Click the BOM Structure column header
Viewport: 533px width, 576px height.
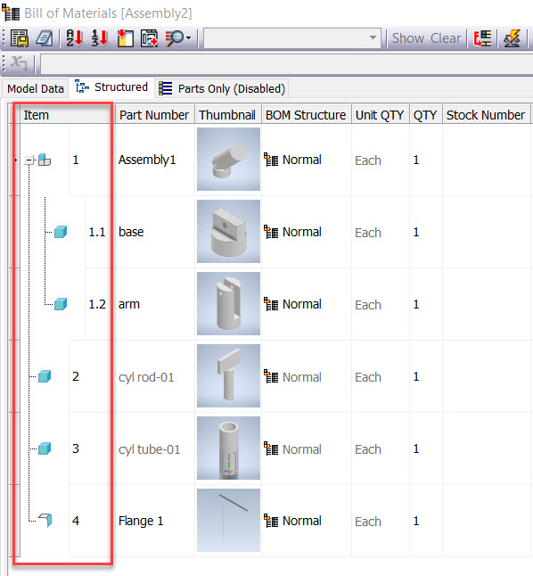coord(306,115)
